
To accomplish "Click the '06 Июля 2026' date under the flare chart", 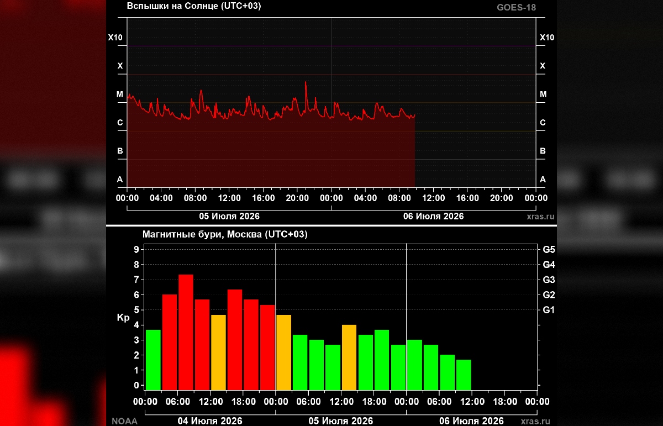I will (x=434, y=216).
